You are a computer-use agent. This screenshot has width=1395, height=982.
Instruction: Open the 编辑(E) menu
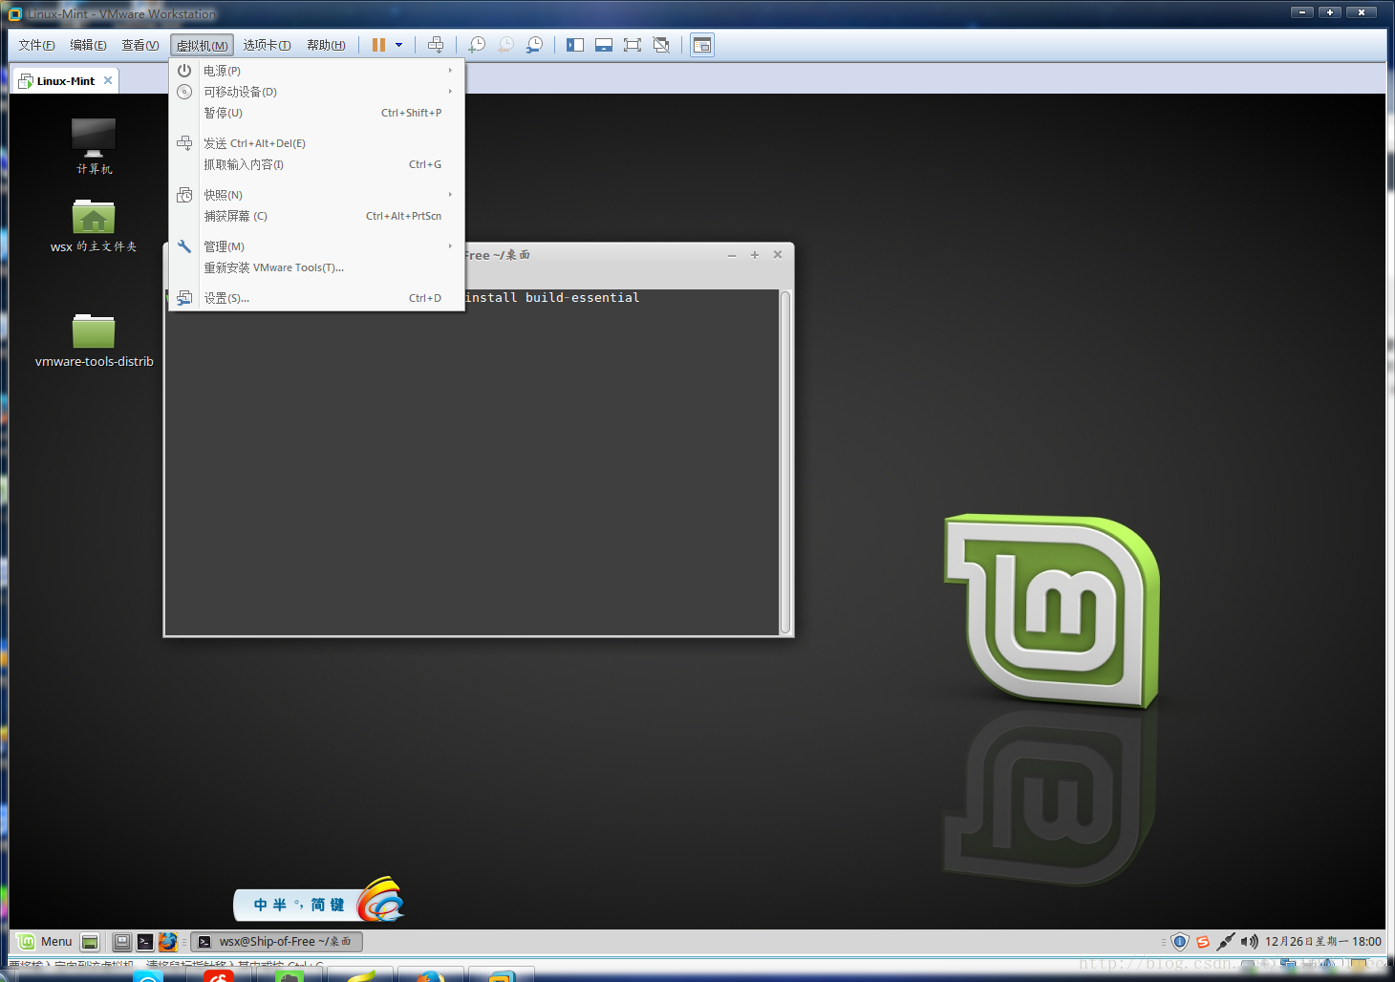pos(88,45)
